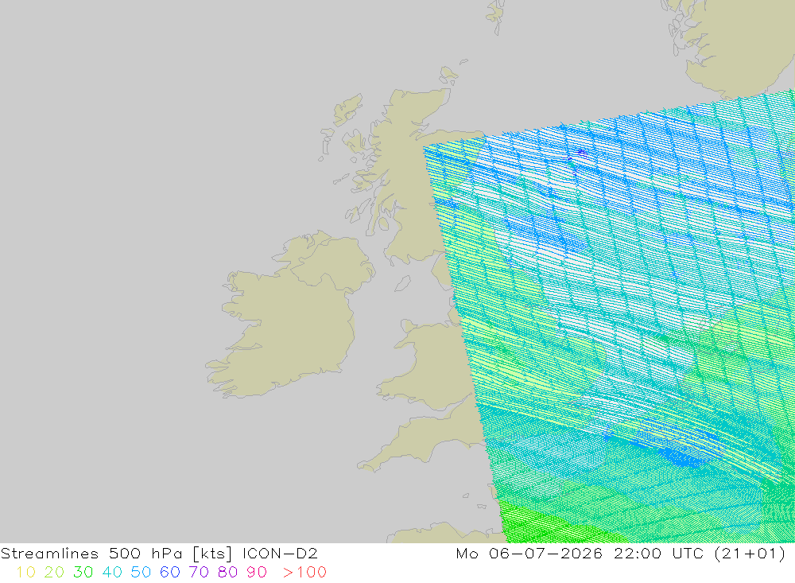Click the blue '60' legend value
Image resolution: width=795 pixels, height=583 pixels.
[170, 573]
